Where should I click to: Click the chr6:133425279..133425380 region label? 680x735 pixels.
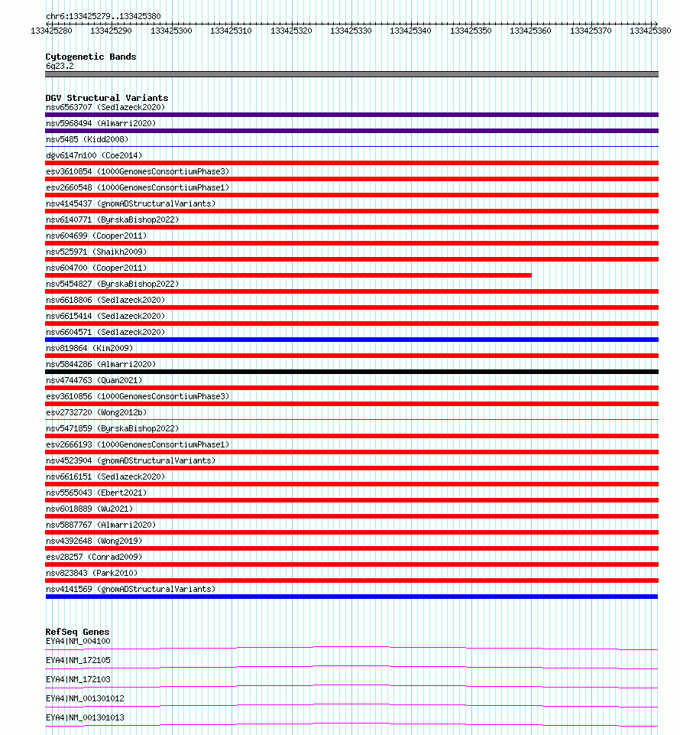103,16
